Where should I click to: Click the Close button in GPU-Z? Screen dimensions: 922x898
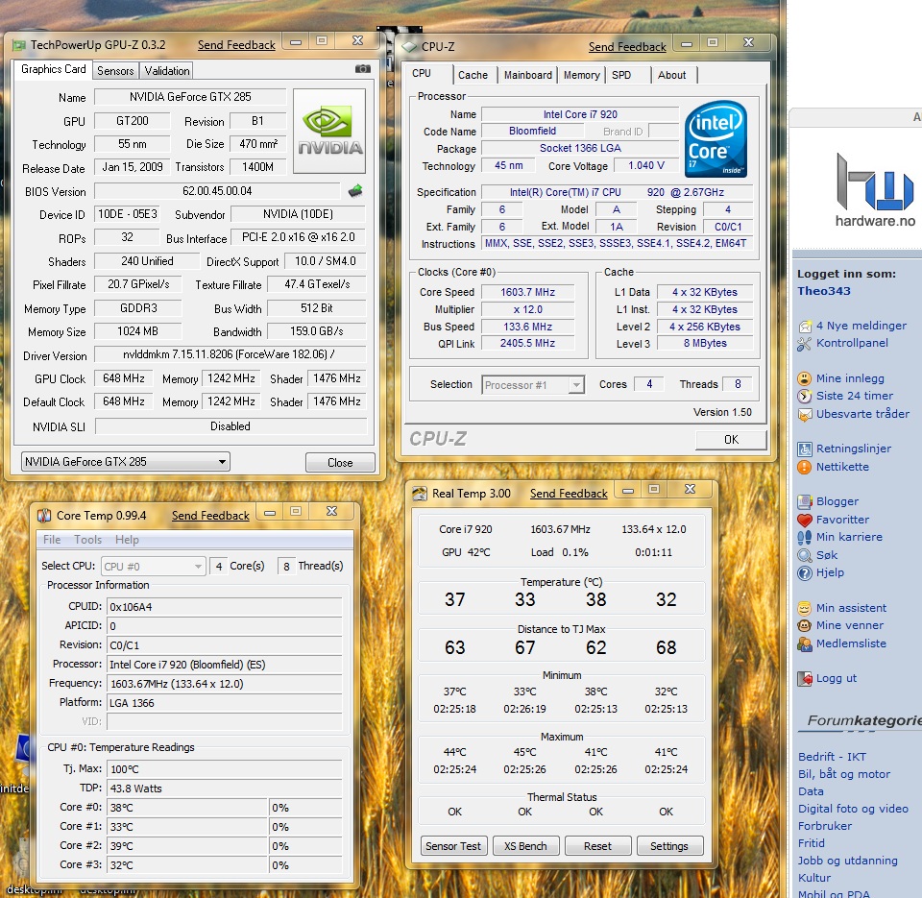tap(340, 462)
